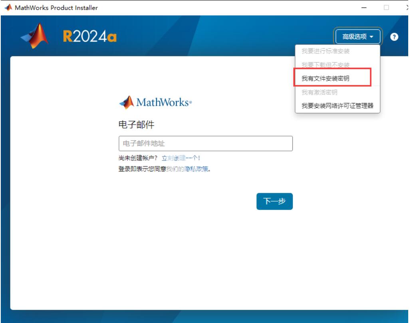This screenshot has width=411, height=323.
Task: Click the title bar MathWorks installer icon
Action: coord(8,8)
